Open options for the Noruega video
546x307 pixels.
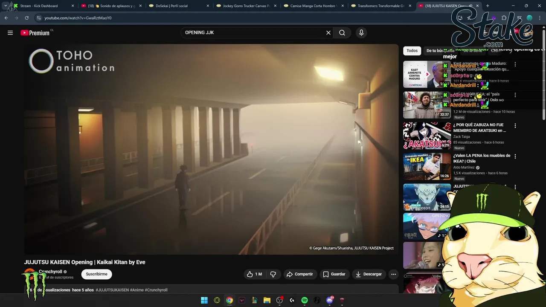coord(515,95)
